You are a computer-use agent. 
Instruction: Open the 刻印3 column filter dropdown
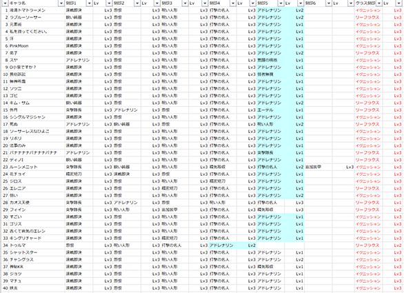185,3
